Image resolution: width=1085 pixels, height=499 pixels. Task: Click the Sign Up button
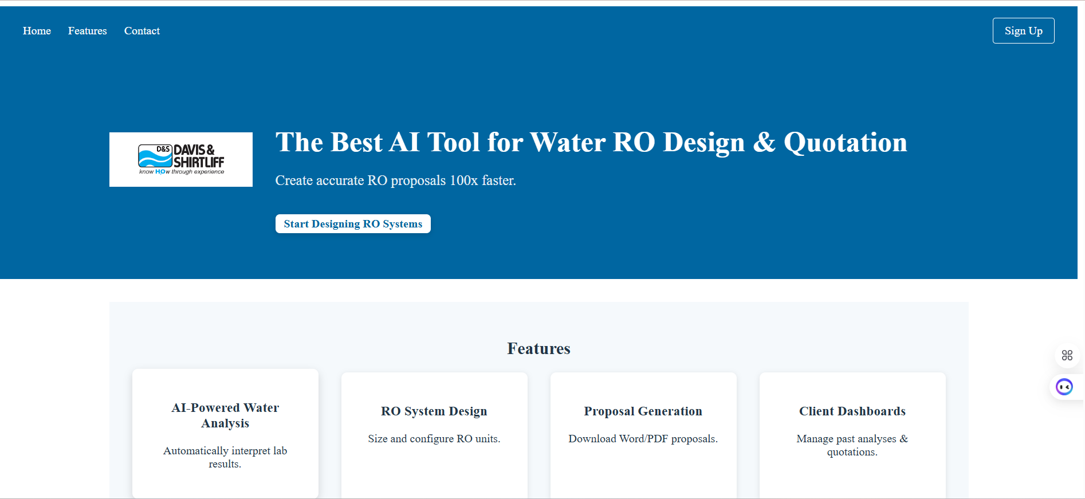point(1023,31)
